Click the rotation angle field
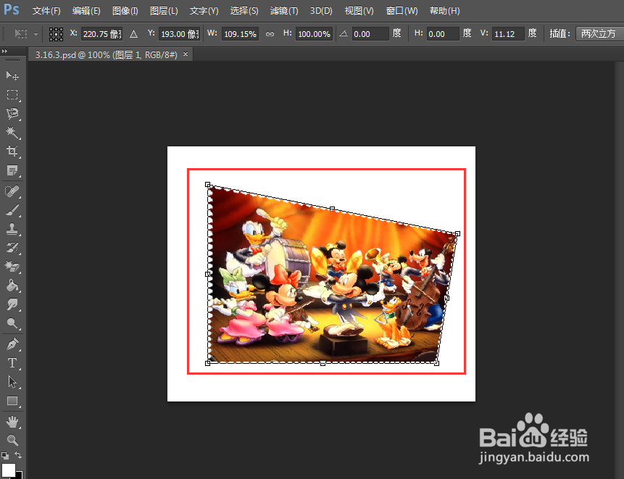 370,34
